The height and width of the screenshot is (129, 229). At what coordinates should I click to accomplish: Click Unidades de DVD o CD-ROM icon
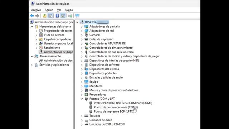point(86,124)
